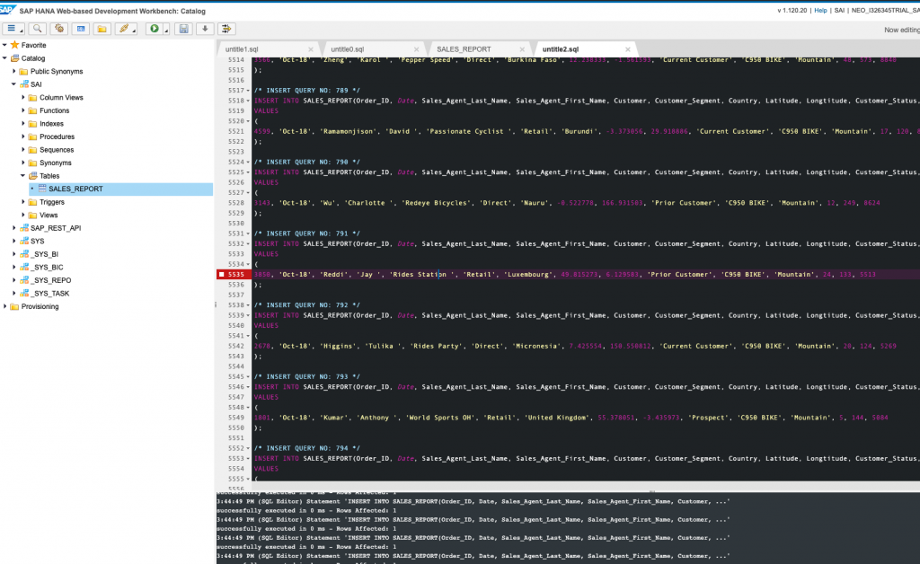Switch to the untitle1.sql tab
This screenshot has height=564, width=920.
(242, 49)
